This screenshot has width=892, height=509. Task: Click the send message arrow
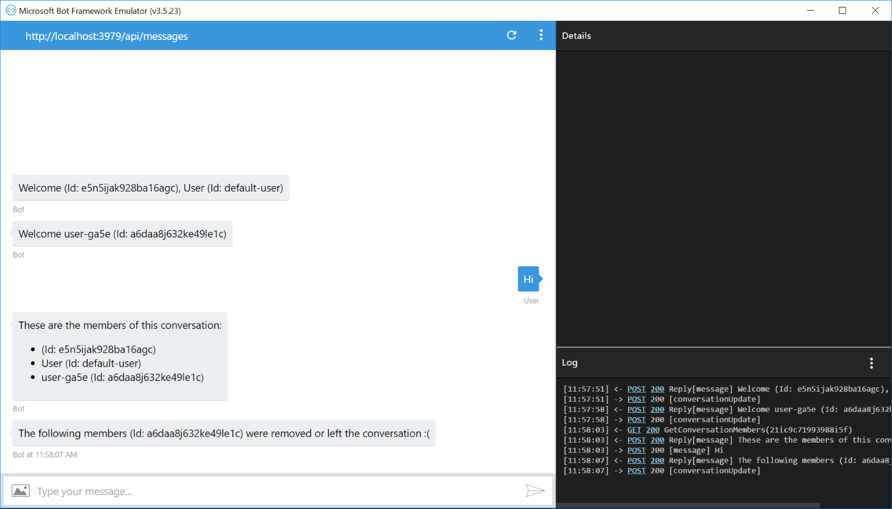point(535,490)
